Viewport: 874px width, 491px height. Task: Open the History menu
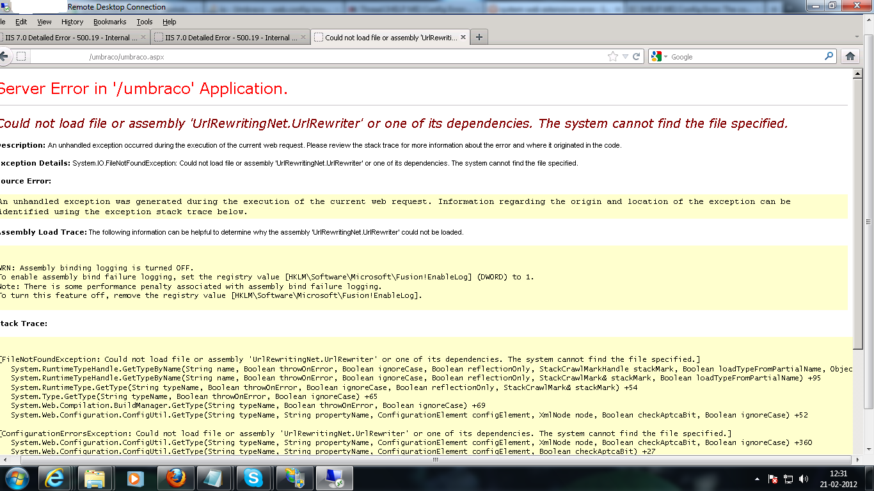tap(72, 22)
